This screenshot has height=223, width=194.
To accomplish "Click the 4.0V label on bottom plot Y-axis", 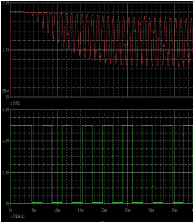I will tap(6, 141).
